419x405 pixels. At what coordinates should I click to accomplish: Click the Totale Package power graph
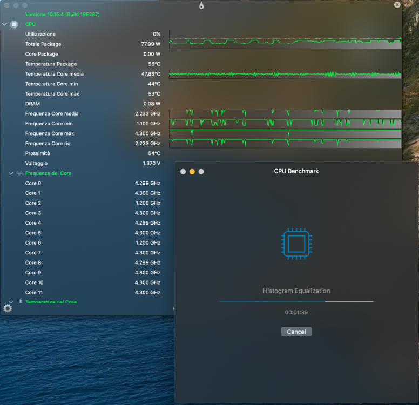[x=285, y=44]
